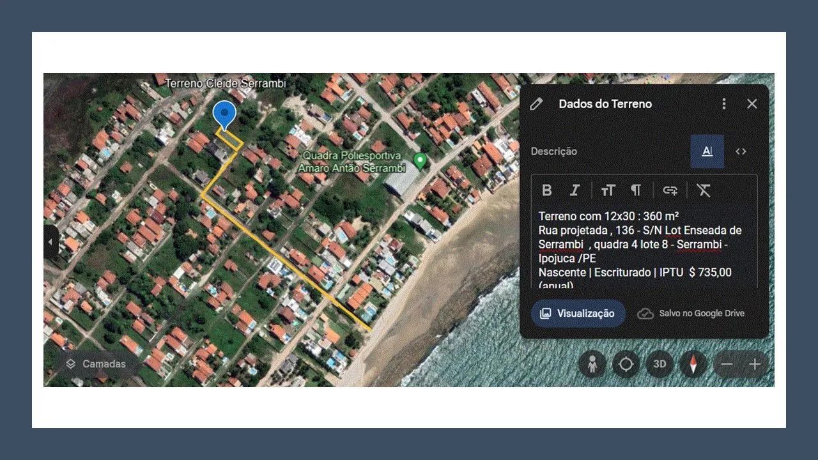This screenshot has height=460, width=818.
Task: Toggle bold formatting
Action: 547,190
